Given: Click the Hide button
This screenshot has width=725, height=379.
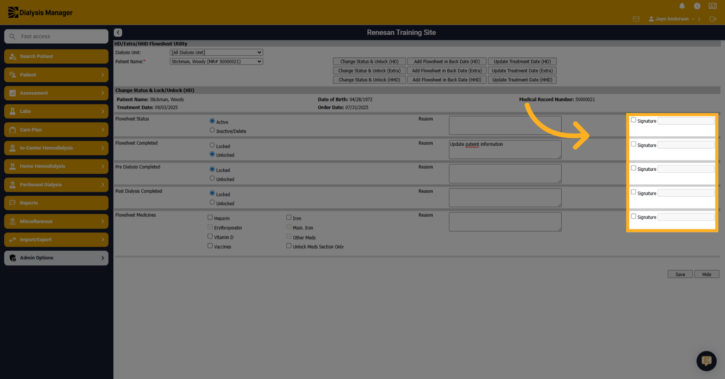Looking at the screenshot, I should point(707,274).
